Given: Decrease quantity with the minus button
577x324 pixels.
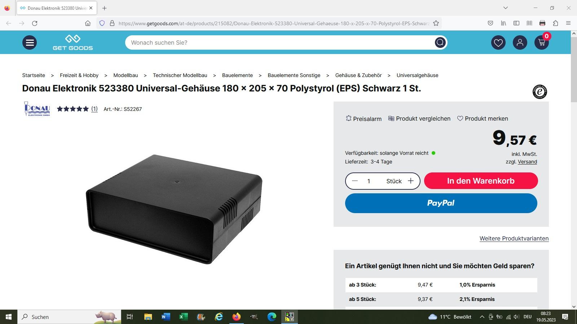Looking at the screenshot, I should [355, 181].
